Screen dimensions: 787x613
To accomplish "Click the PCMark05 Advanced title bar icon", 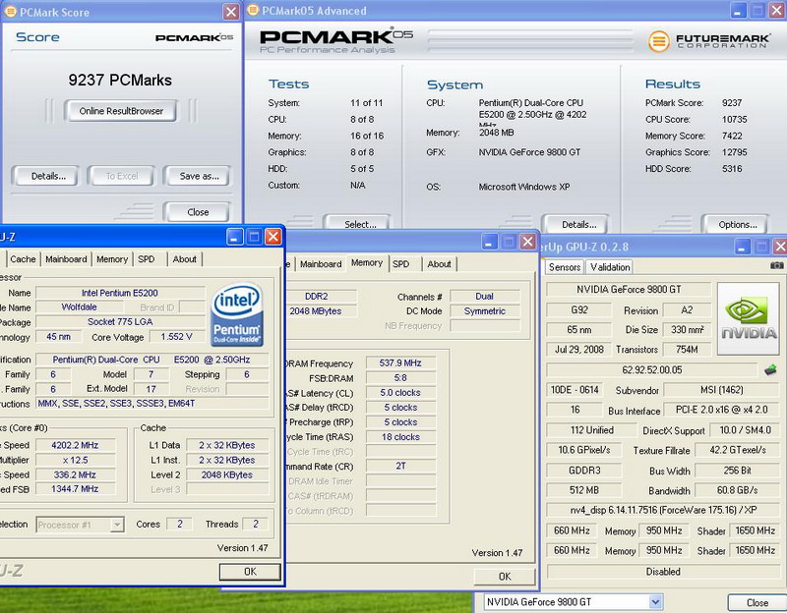I will tap(253, 10).
